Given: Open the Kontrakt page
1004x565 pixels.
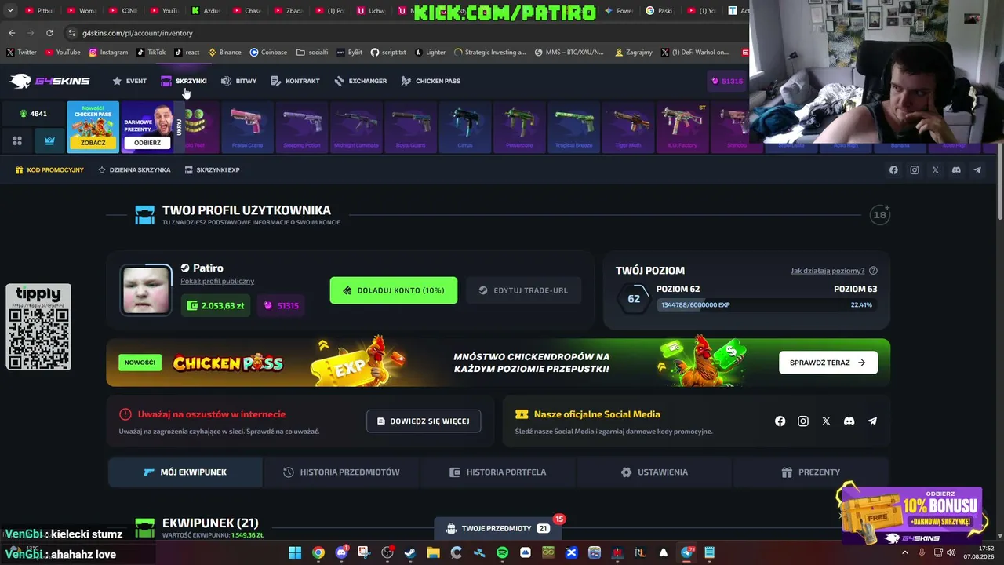Looking at the screenshot, I should [x=295, y=81].
